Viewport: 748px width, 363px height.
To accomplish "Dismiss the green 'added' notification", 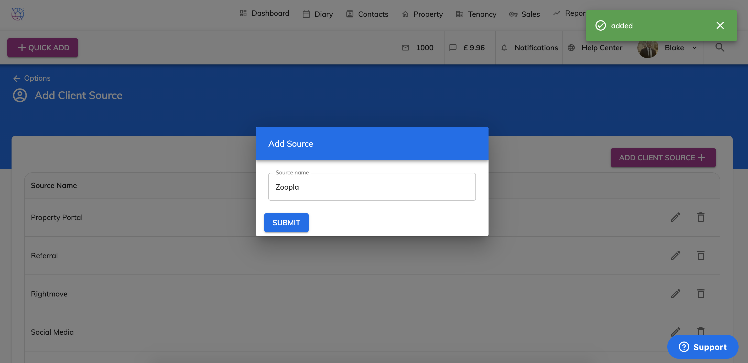I will tap(720, 25).
